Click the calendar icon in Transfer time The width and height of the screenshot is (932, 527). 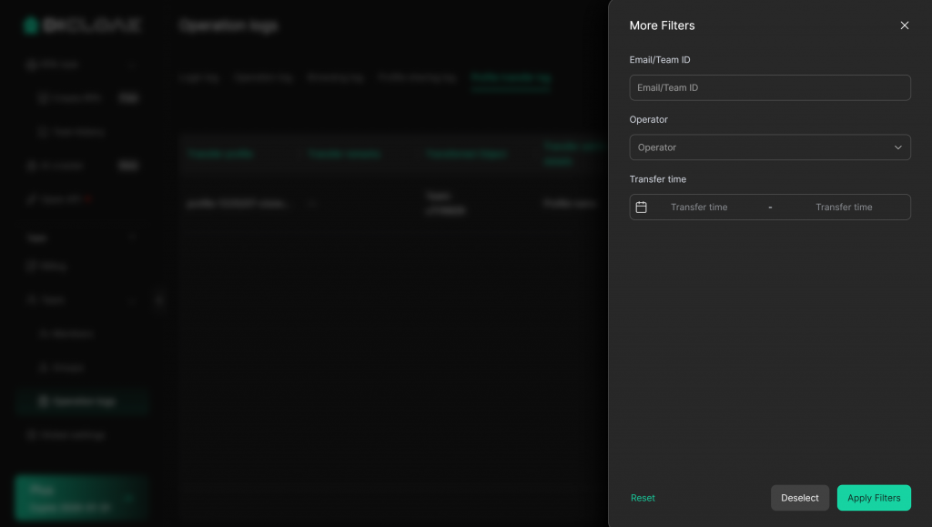[x=641, y=208]
